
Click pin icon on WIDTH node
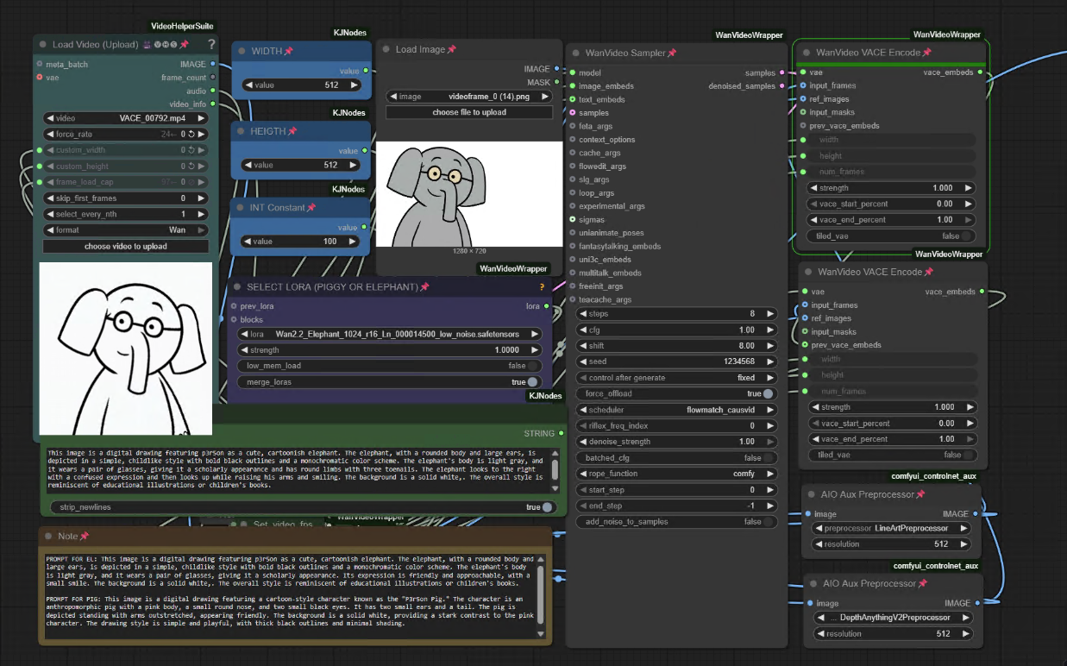pyautogui.click(x=288, y=52)
